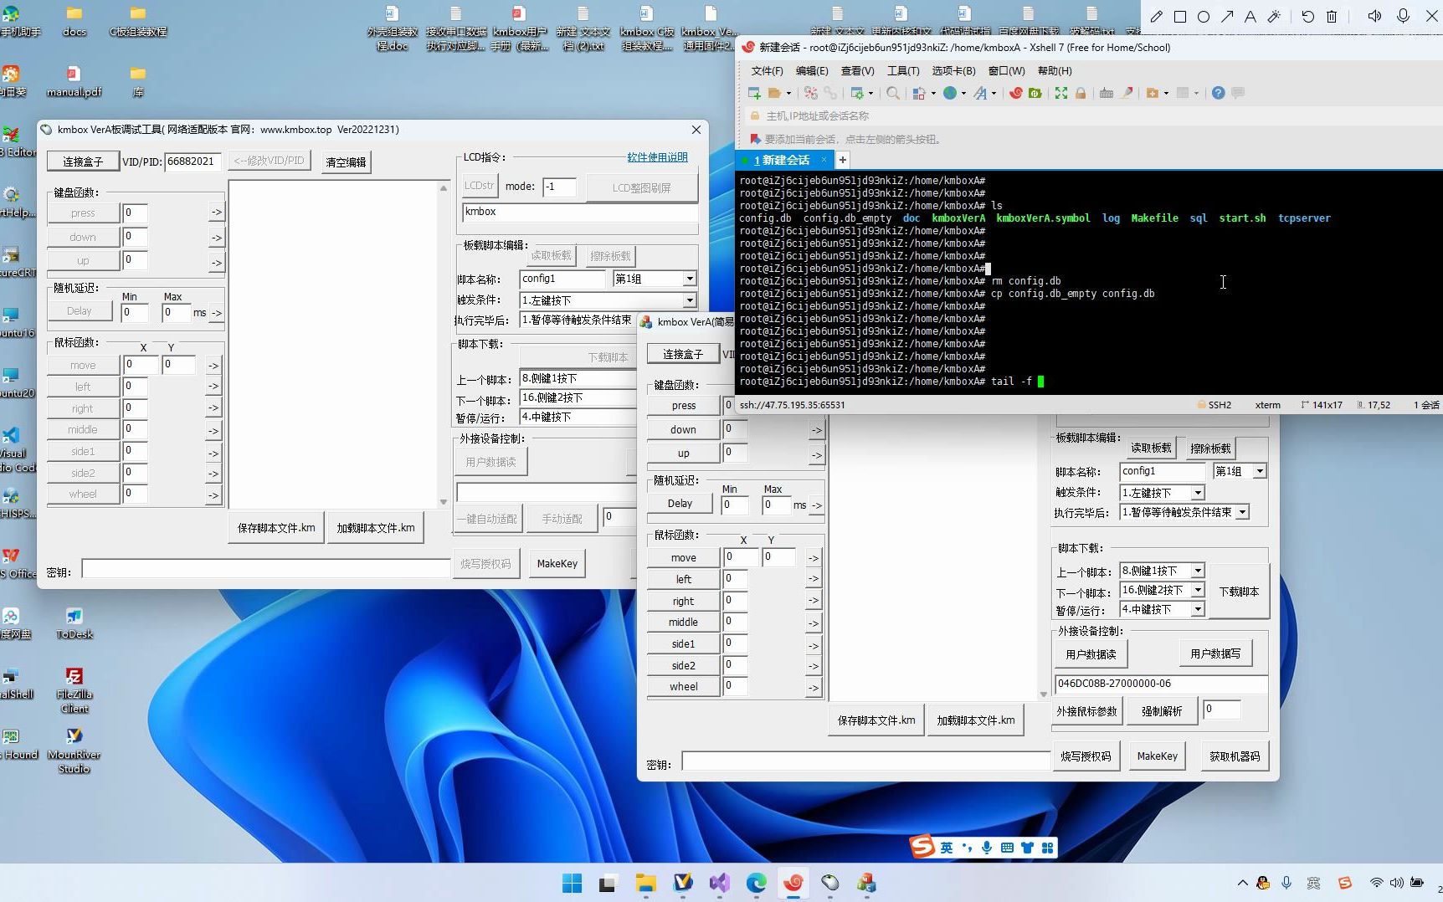Expand 触发条件 dropdown showing 1.左键按下 in front window
Screen dimensions: 1443x902
coord(1198,493)
